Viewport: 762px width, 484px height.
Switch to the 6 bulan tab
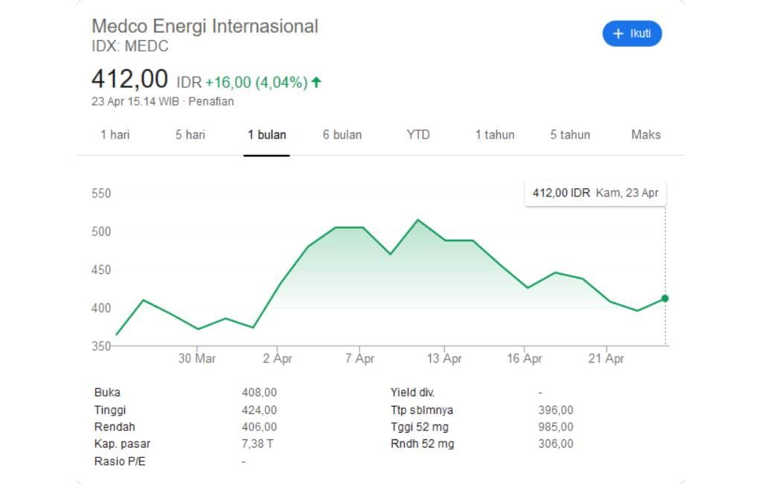342,135
